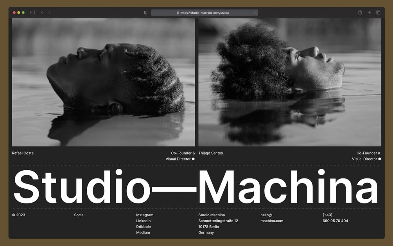Viewport: 393px width, 246px height.
Task: Click the Thiago Santos name label
Action: (x=210, y=153)
